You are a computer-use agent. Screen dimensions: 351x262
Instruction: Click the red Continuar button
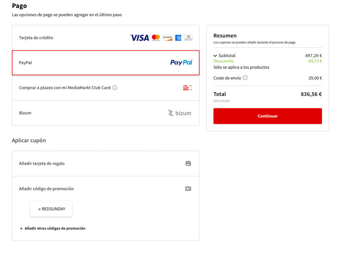(267, 116)
